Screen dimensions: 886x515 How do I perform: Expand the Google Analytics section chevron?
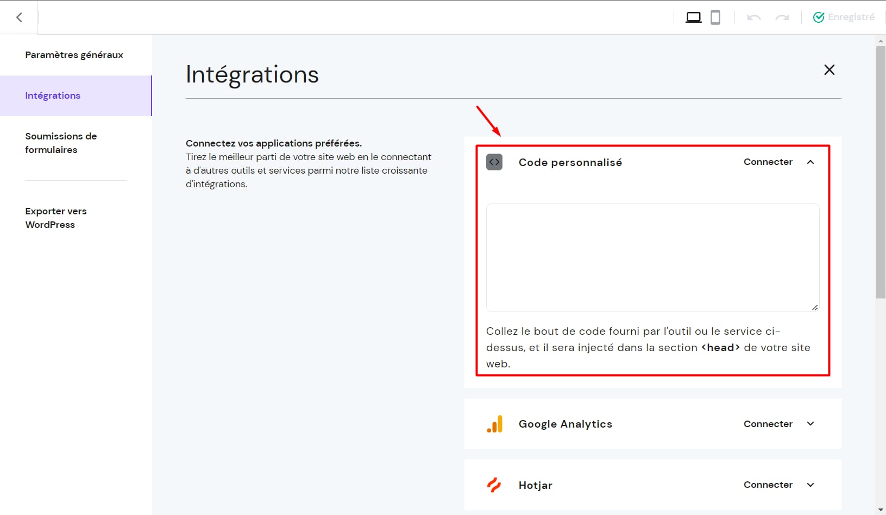point(810,424)
